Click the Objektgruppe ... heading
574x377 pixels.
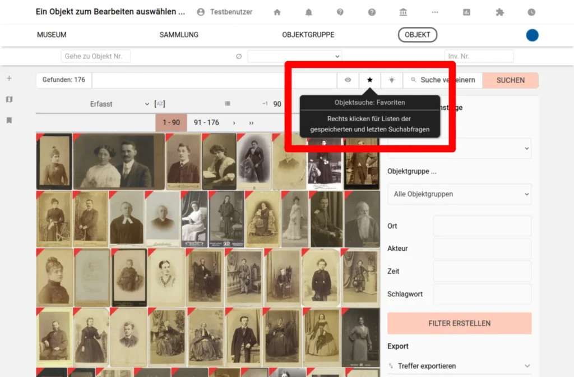[412, 171]
